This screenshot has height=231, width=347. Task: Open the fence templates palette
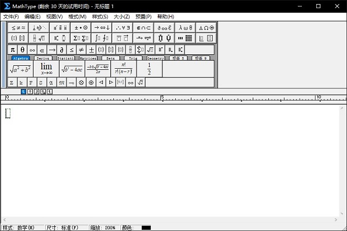18,38
